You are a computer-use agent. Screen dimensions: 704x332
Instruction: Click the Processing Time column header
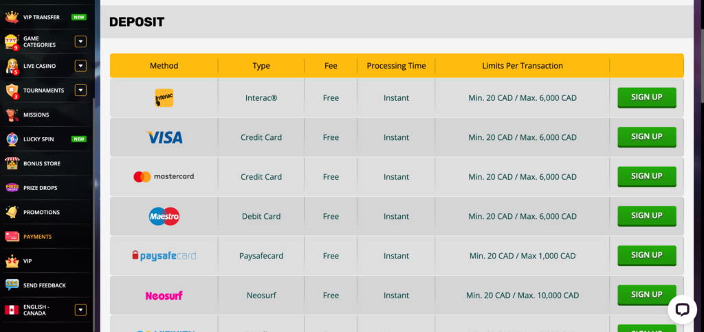[396, 66]
